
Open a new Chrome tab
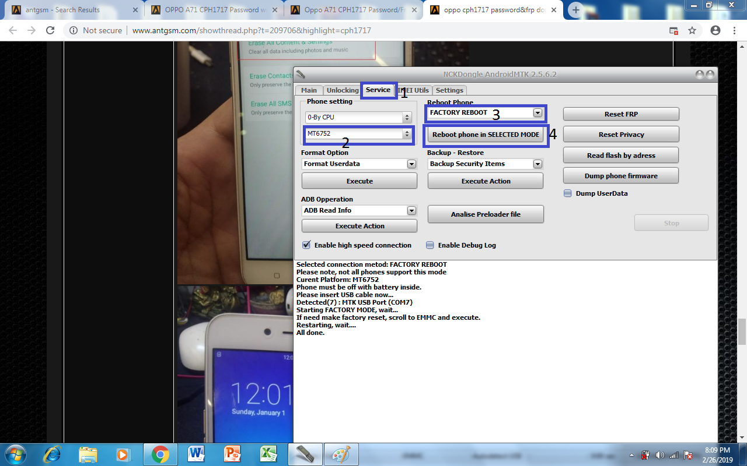click(575, 10)
